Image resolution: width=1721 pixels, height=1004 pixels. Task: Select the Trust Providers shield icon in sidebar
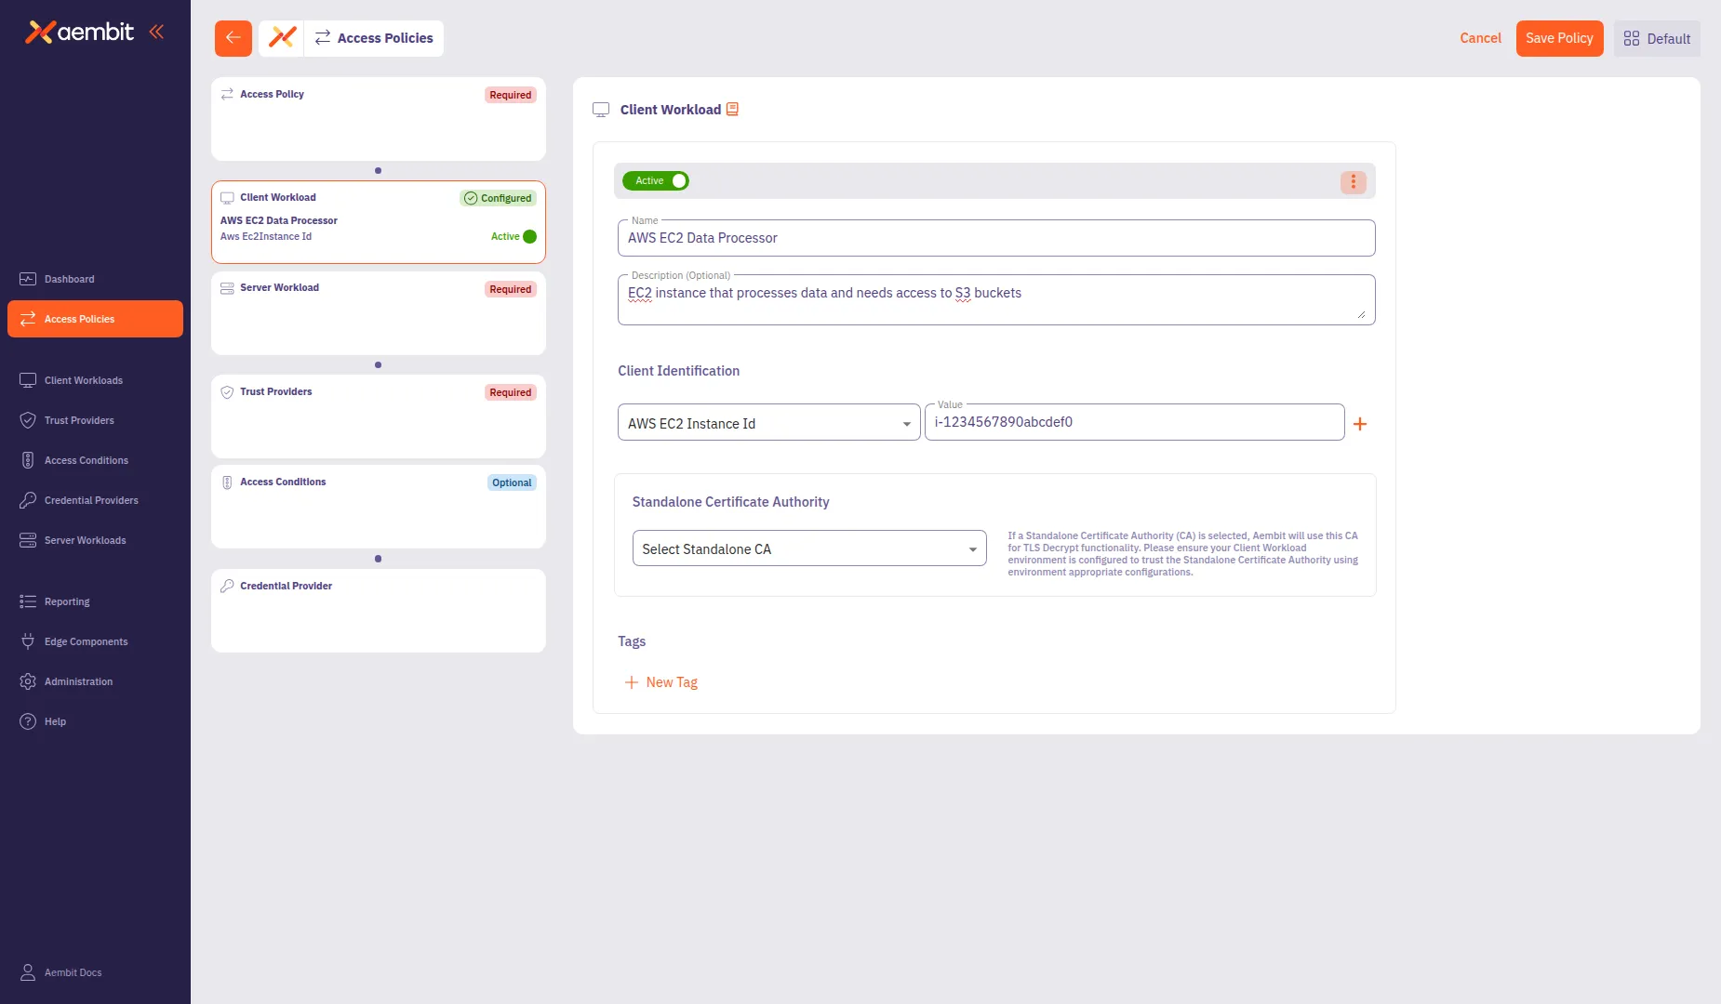click(x=27, y=420)
